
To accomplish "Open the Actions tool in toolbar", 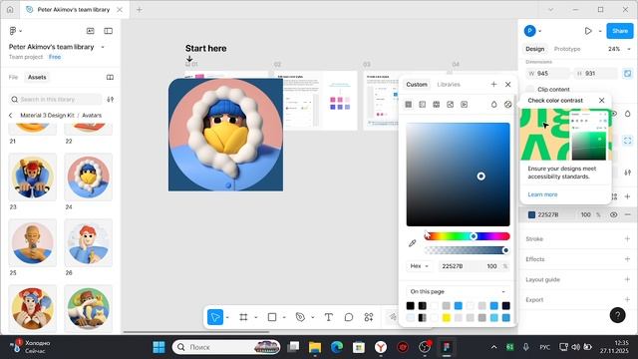I will tap(369, 317).
